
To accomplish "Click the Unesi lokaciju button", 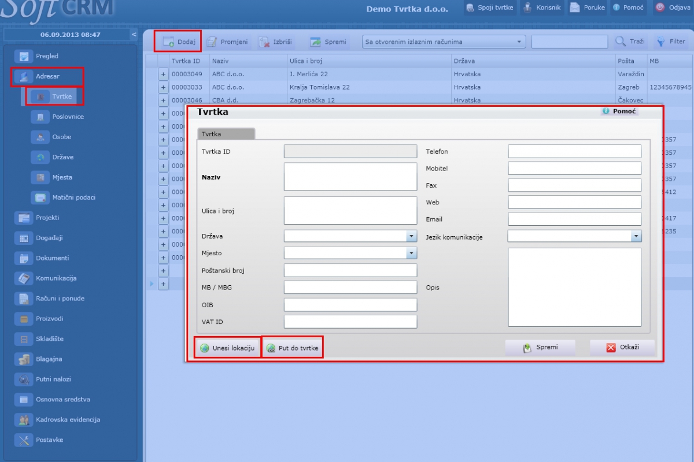I will point(227,348).
